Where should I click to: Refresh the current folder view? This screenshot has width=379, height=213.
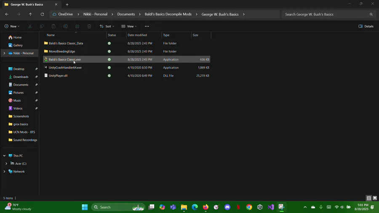(x=42, y=14)
